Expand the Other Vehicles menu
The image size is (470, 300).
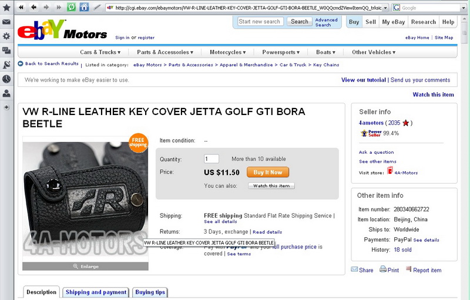[x=374, y=52]
